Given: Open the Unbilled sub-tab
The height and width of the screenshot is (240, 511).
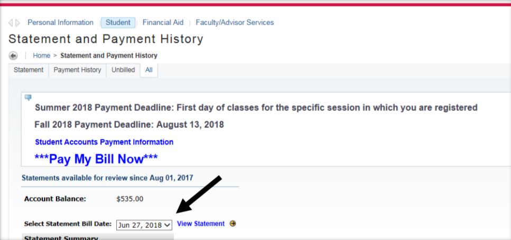Looking at the screenshot, I should tap(123, 70).
